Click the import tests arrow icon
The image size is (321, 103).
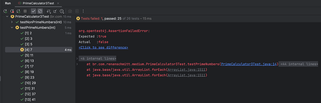pos(55,11)
